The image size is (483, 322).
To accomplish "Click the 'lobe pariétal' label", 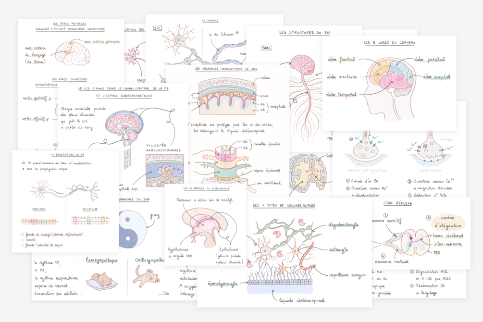I will tap(429, 59).
